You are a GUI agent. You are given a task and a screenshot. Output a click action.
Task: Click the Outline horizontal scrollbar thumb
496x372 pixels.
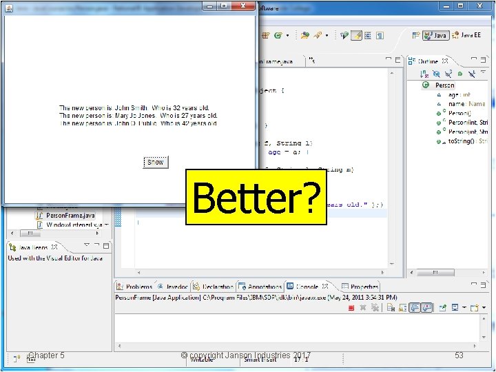(x=435, y=272)
